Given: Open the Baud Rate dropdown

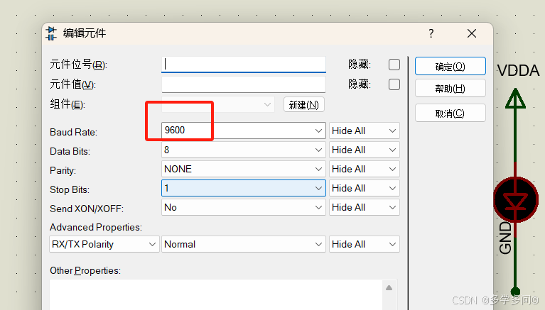Looking at the screenshot, I should pyautogui.click(x=244, y=131).
